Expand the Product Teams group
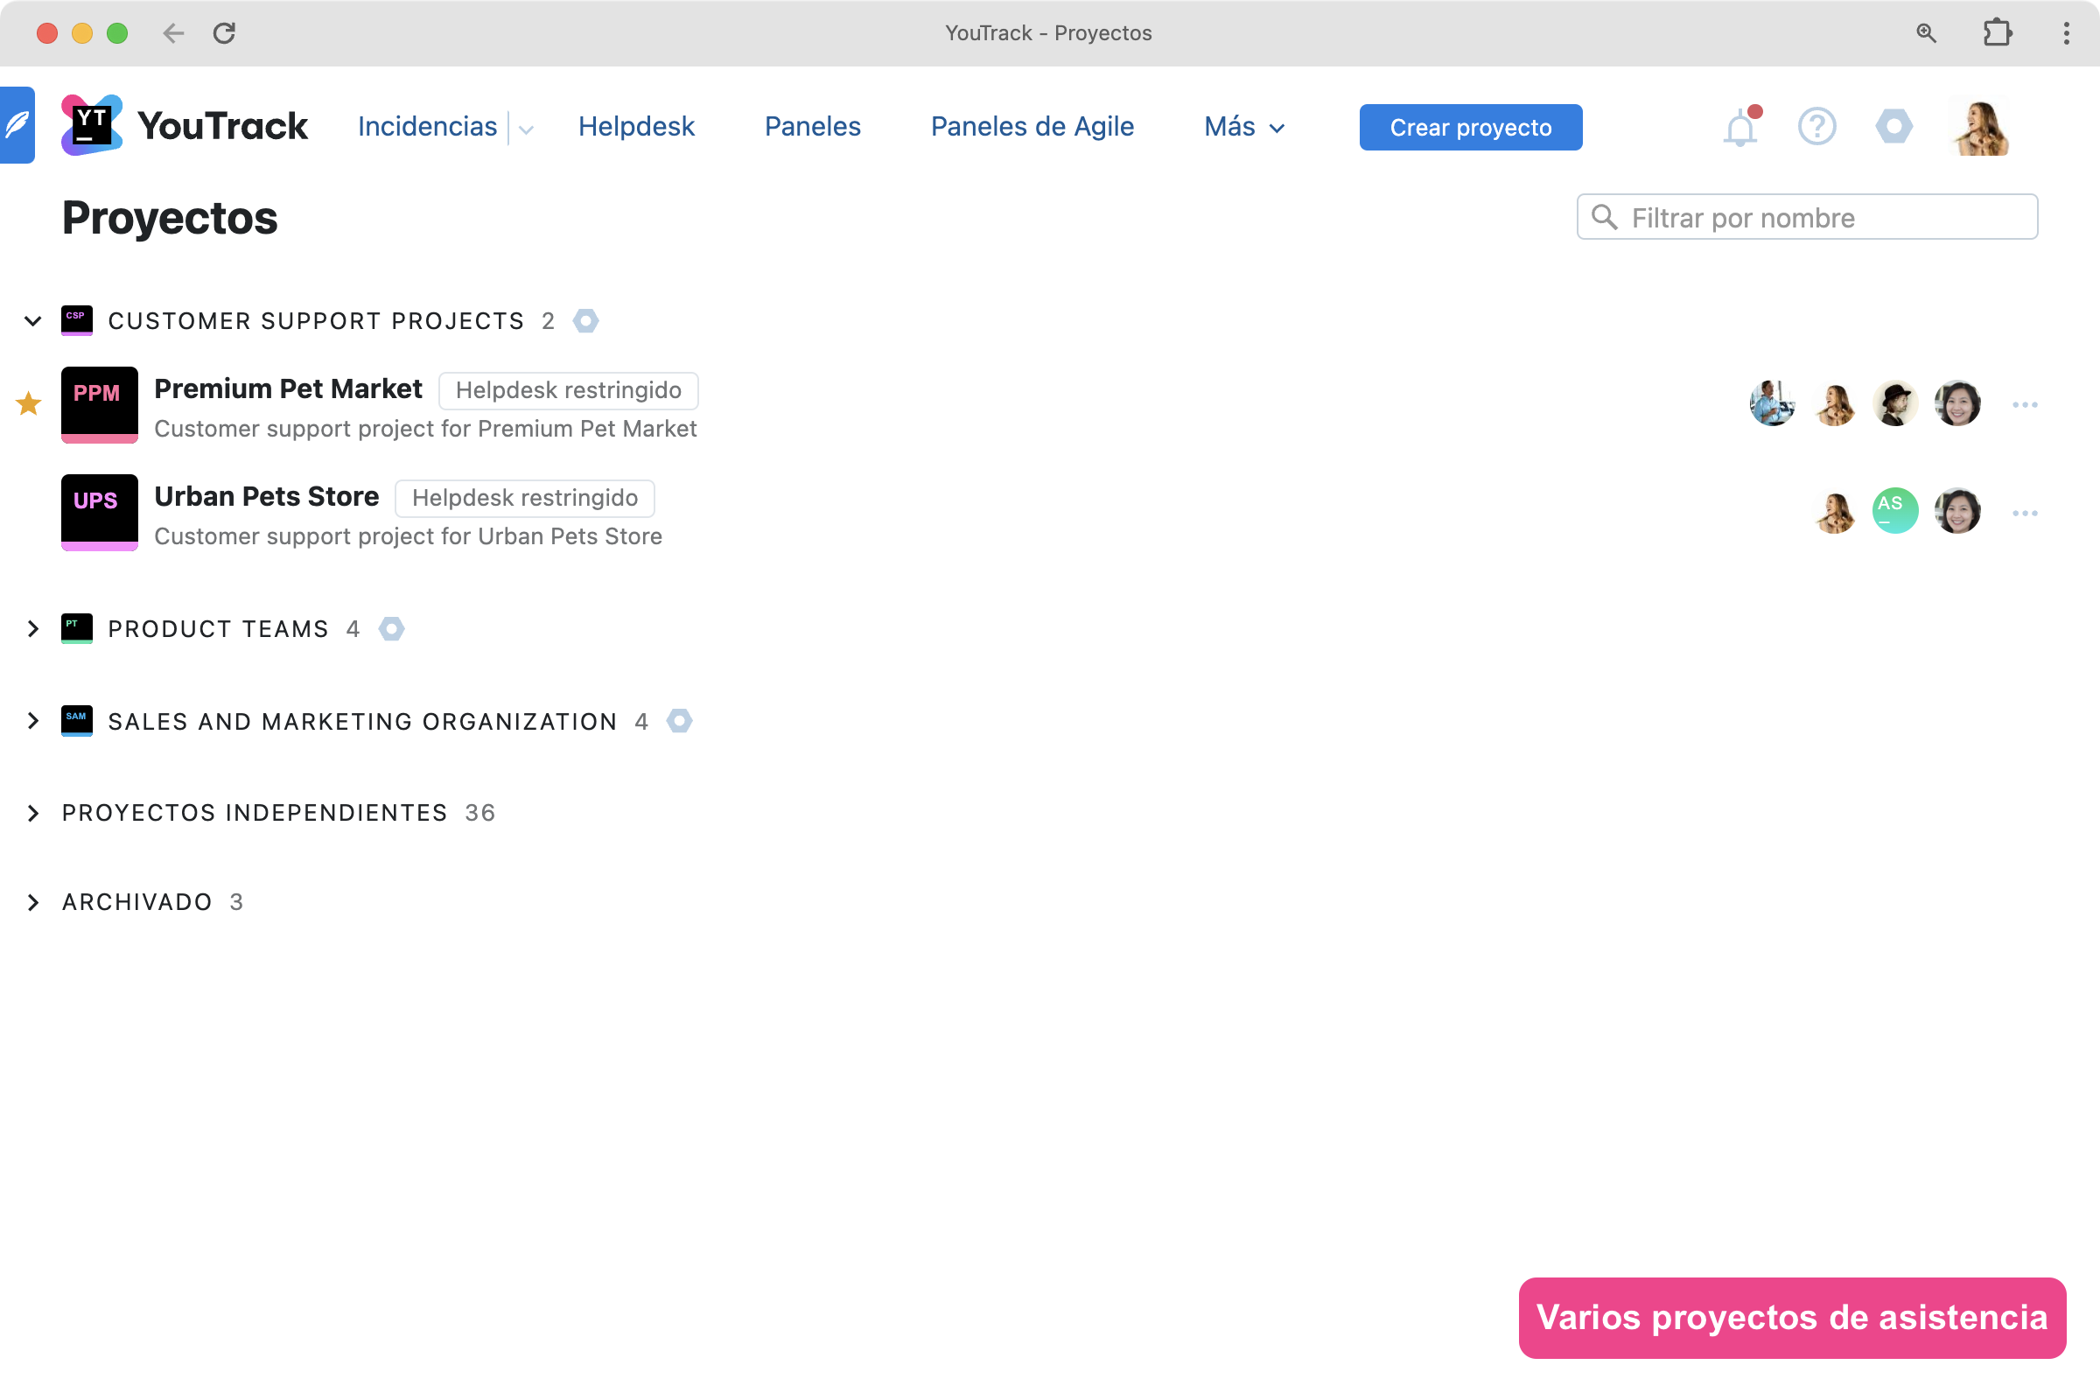Screen dimensions: 2100x1400 33,628
